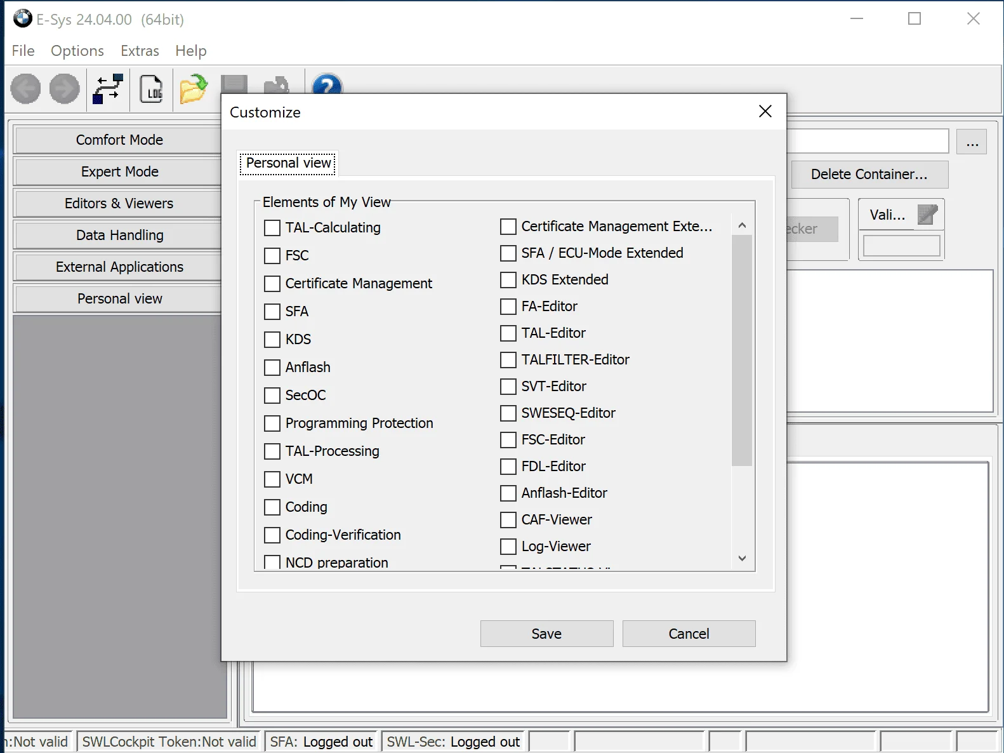Open the connection icon in toolbar
Screen dimensions: 1004x753
(108, 88)
